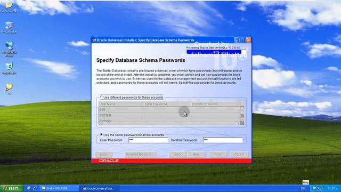Select the SYSTEM account row
Image resolution: width=341 pixels, height=192 pixels.
click(169, 115)
